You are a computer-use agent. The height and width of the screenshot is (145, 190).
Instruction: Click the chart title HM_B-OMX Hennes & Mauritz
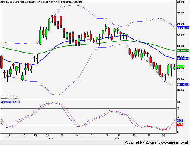42,2
